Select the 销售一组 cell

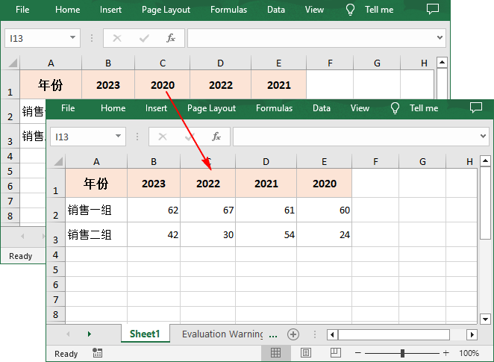pos(96,210)
